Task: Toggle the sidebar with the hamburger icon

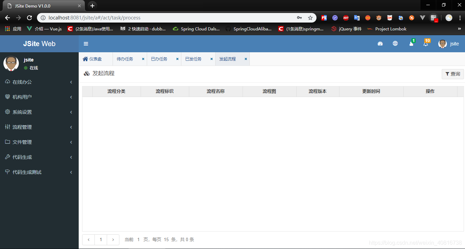Action: [x=86, y=44]
